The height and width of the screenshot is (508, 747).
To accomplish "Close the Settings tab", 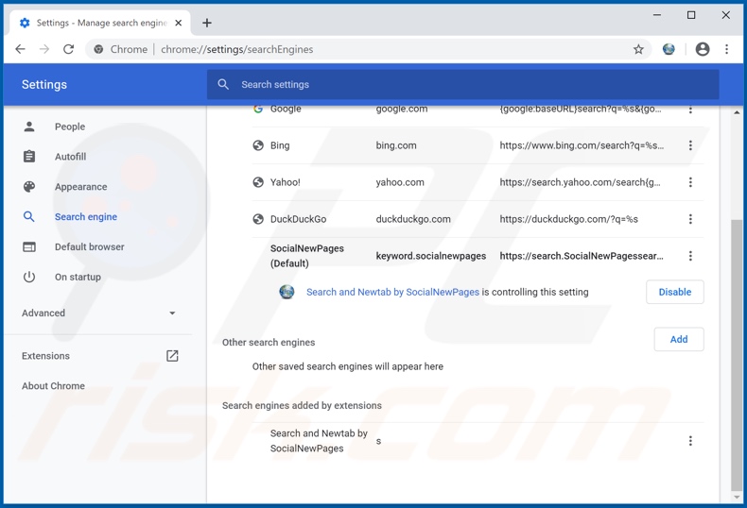I will [x=178, y=23].
